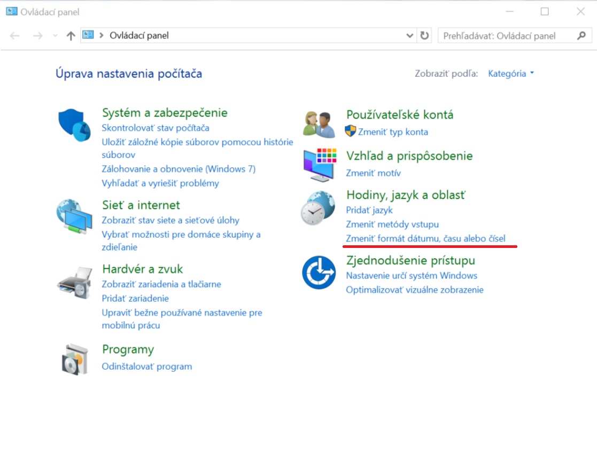This screenshot has height=451, width=597.
Task: Open the Vzhľad a prispôsobenie monitor icon
Action: point(320,165)
